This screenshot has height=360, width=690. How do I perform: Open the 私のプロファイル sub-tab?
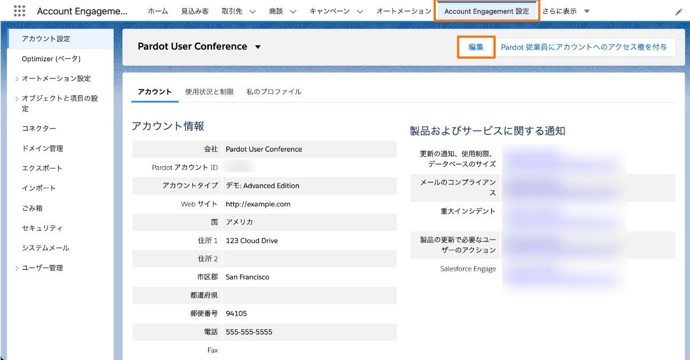274,92
